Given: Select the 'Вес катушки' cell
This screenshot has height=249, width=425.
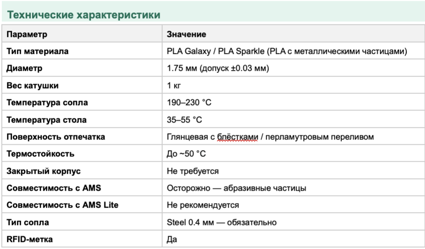Looking at the screenshot, I should (82, 85).
